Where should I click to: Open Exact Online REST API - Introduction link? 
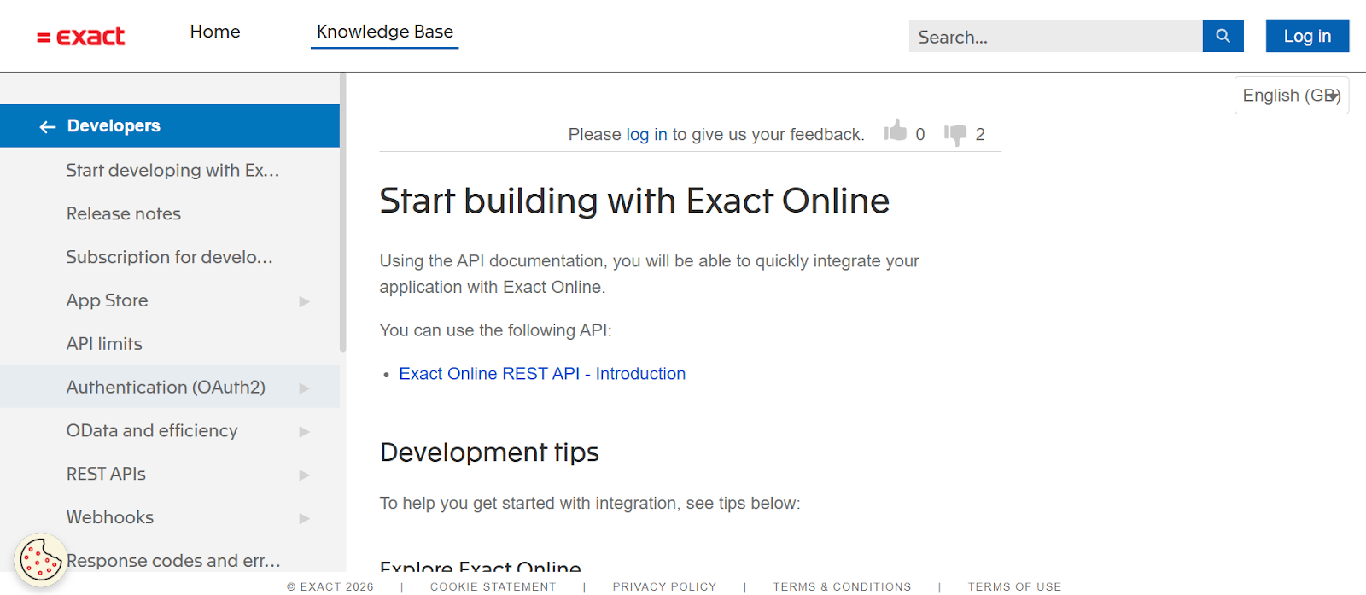click(x=542, y=374)
